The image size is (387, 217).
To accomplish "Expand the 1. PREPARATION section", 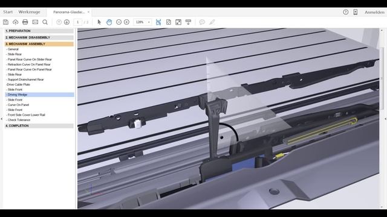I will click(39, 31).
